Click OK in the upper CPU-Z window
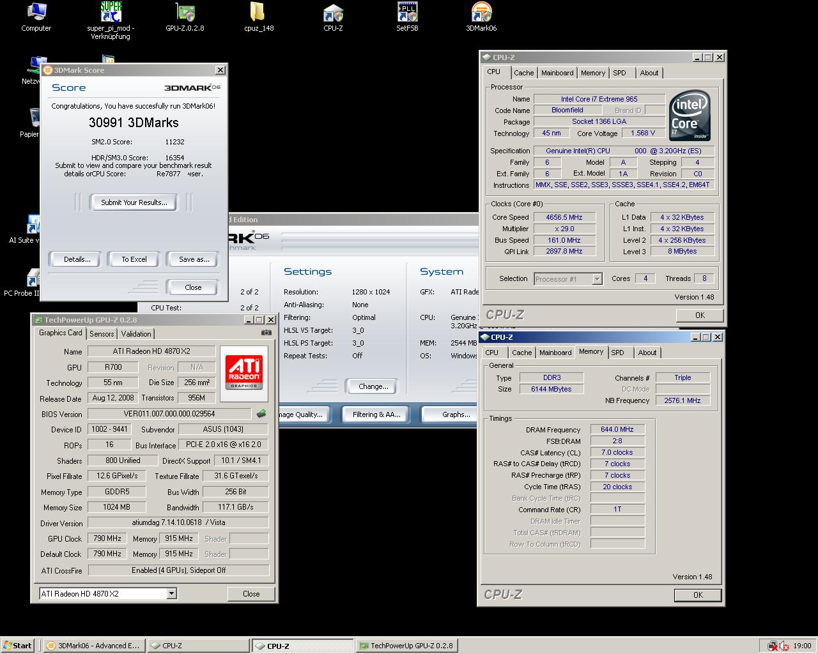Image resolution: width=818 pixels, height=654 pixels. coord(700,316)
